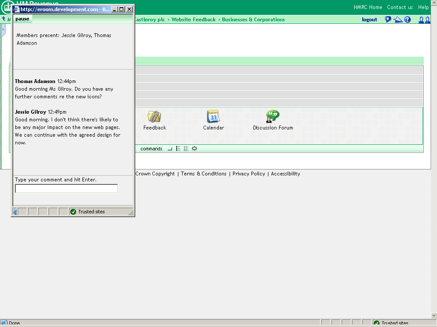Open the commands menu

tap(151, 149)
